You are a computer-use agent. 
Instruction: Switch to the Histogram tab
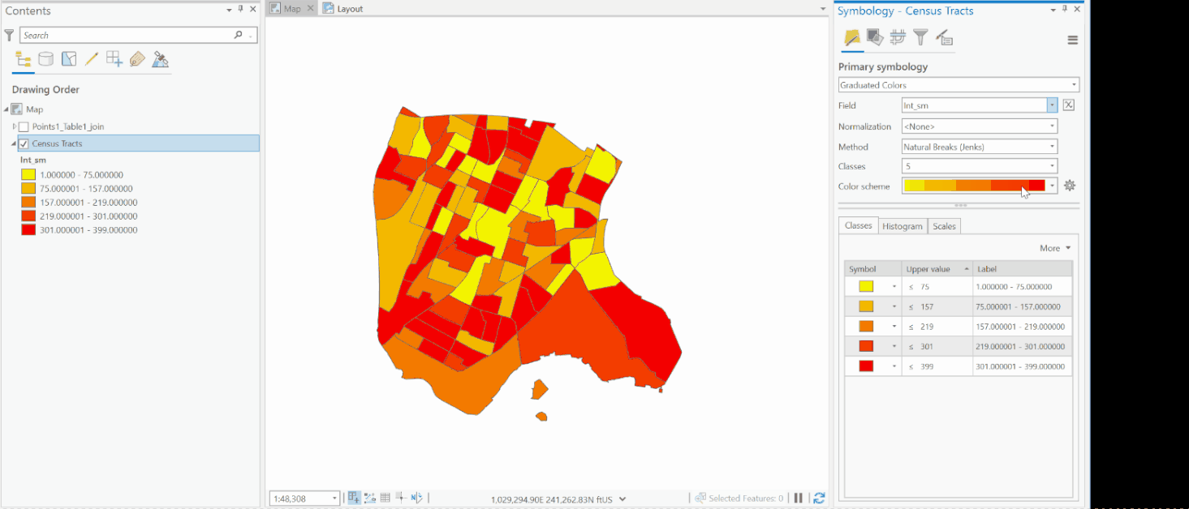coord(903,226)
